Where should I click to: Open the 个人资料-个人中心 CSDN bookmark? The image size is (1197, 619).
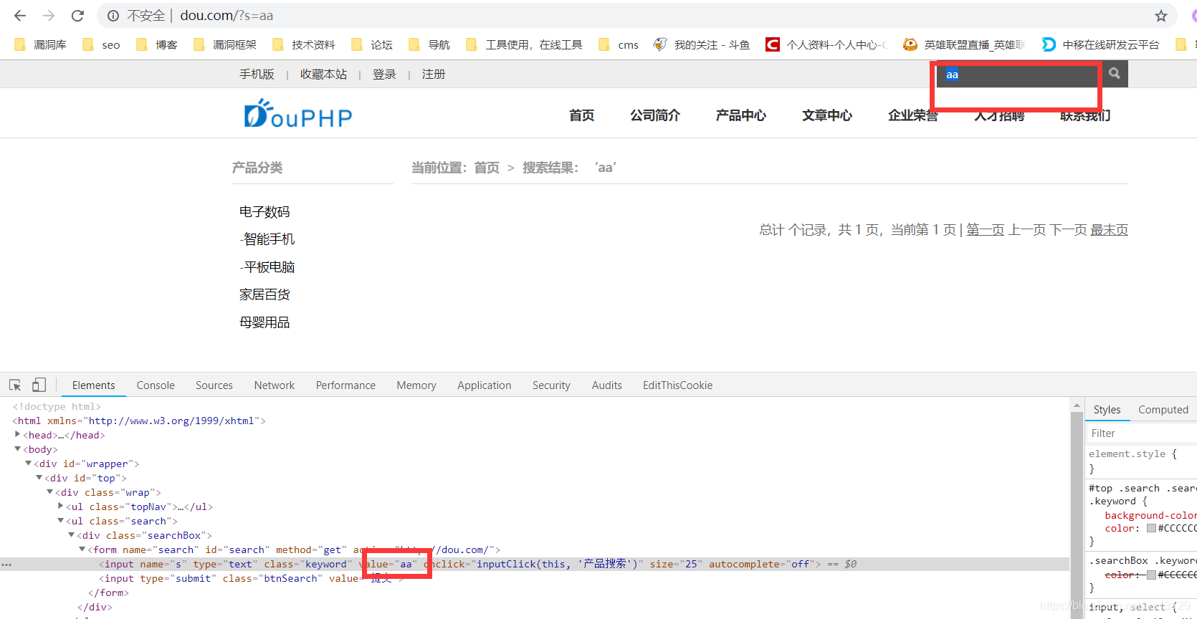click(826, 44)
